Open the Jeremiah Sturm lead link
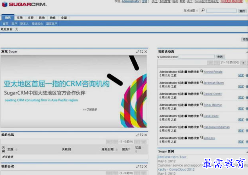 (214, 83)
